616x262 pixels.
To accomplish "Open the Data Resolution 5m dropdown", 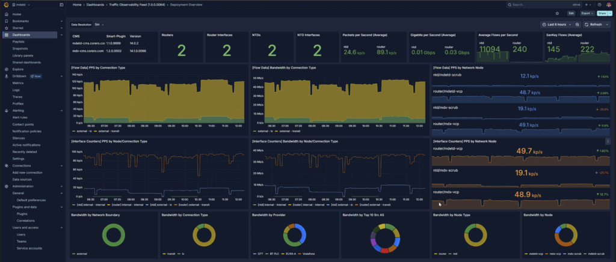I will tap(99, 25).
